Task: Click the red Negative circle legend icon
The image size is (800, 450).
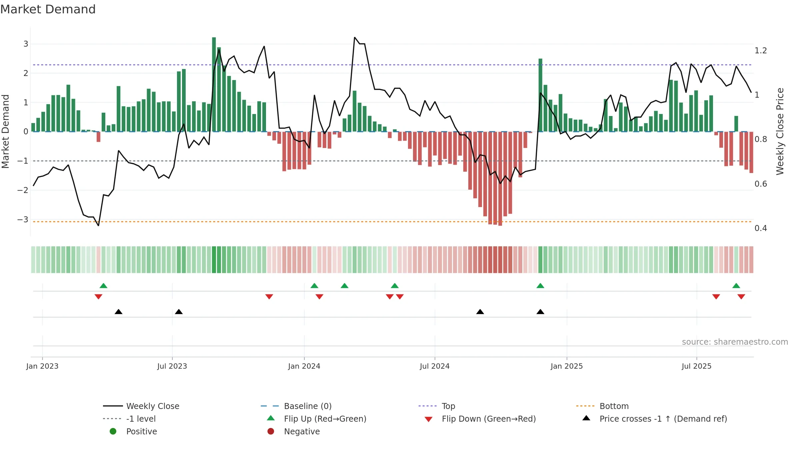Action: [271, 431]
